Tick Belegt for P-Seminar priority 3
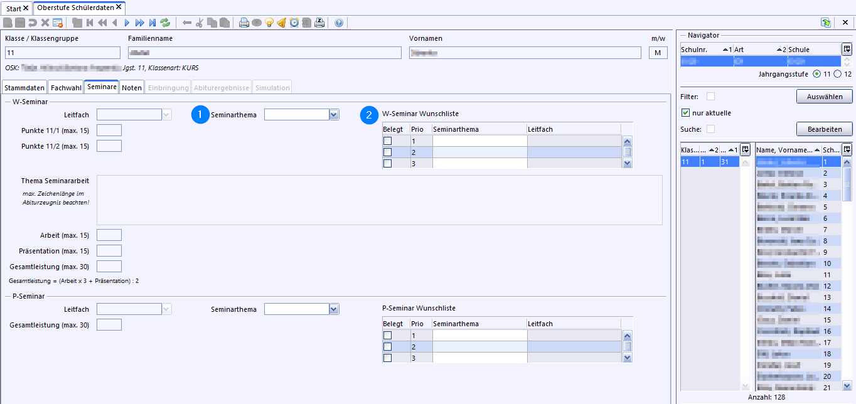This screenshot has width=856, height=404. [x=387, y=358]
